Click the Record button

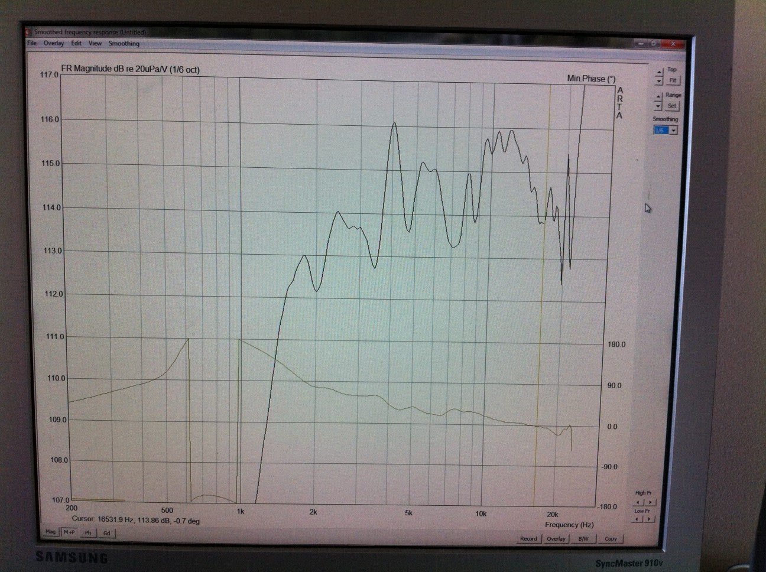(x=528, y=538)
